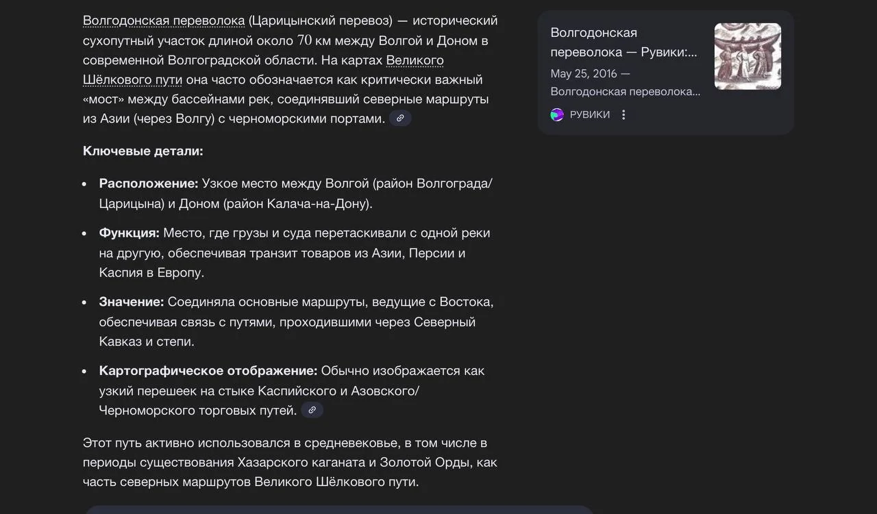The height and width of the screenshot is (514, 877).
Task: Open the card title "Волгодонская переволока — Рувики:"
Action: [x=623, y=42]
